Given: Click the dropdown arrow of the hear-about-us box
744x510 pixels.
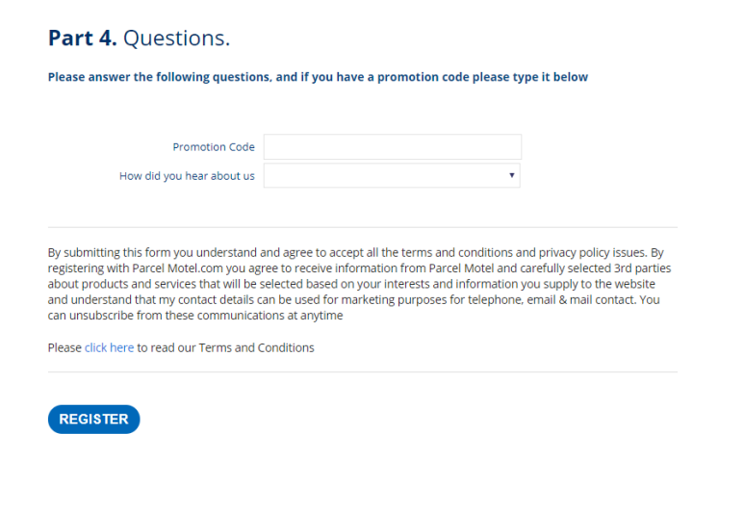Looking at the screenshot, I should [511, 175].
